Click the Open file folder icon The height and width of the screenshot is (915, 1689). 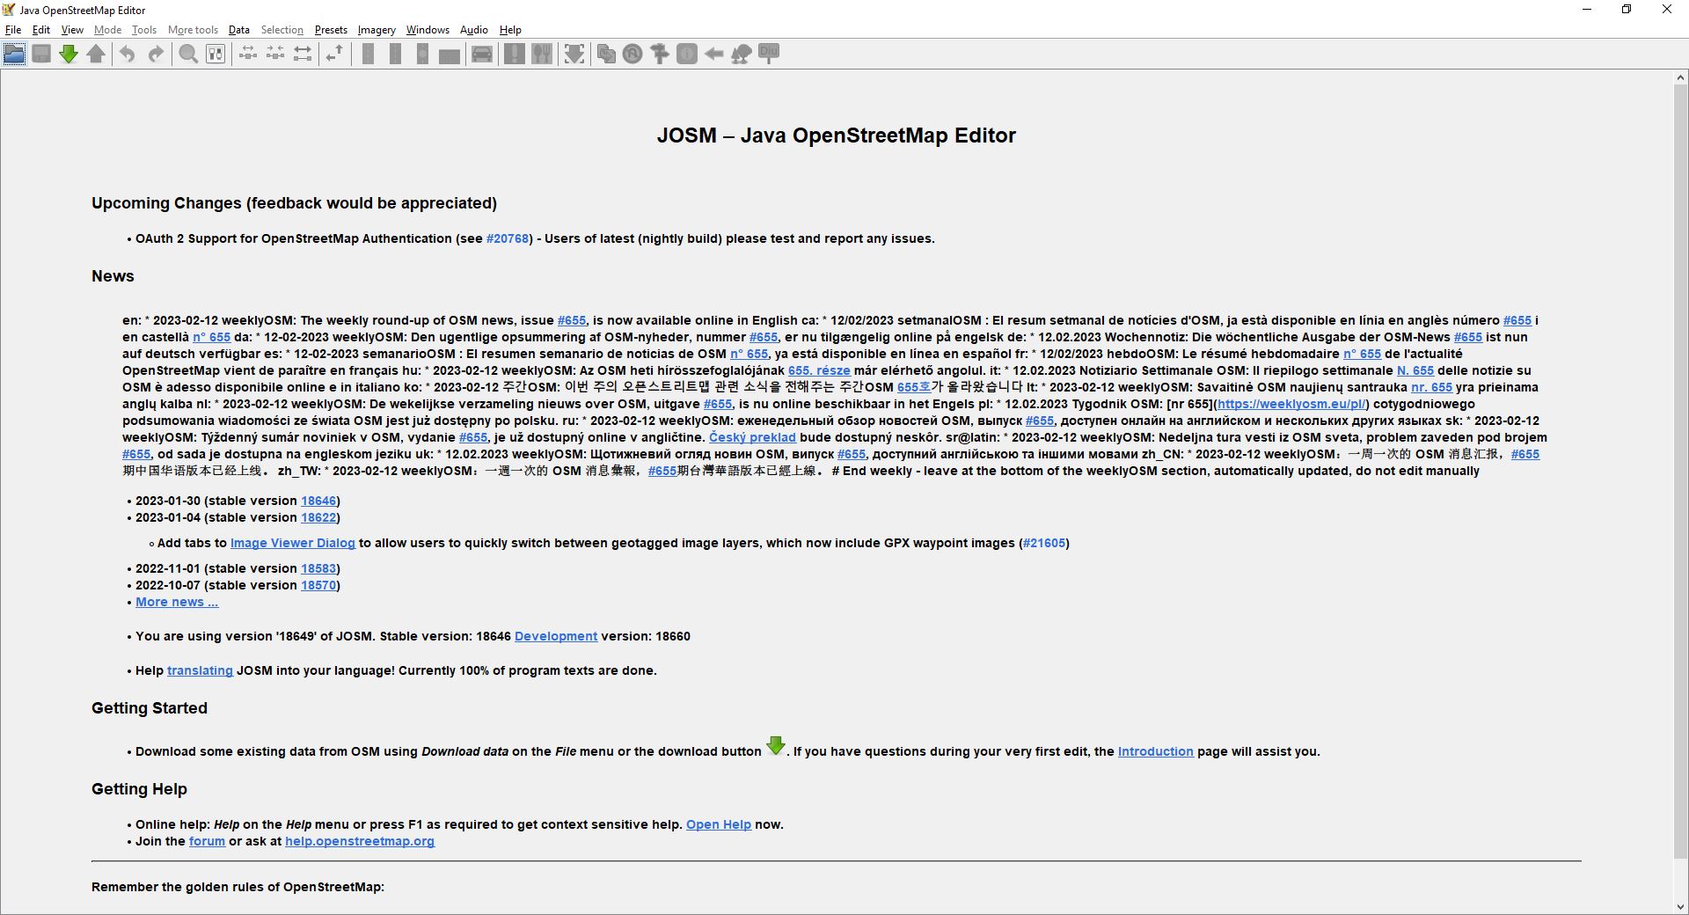[x=14, y=54]
